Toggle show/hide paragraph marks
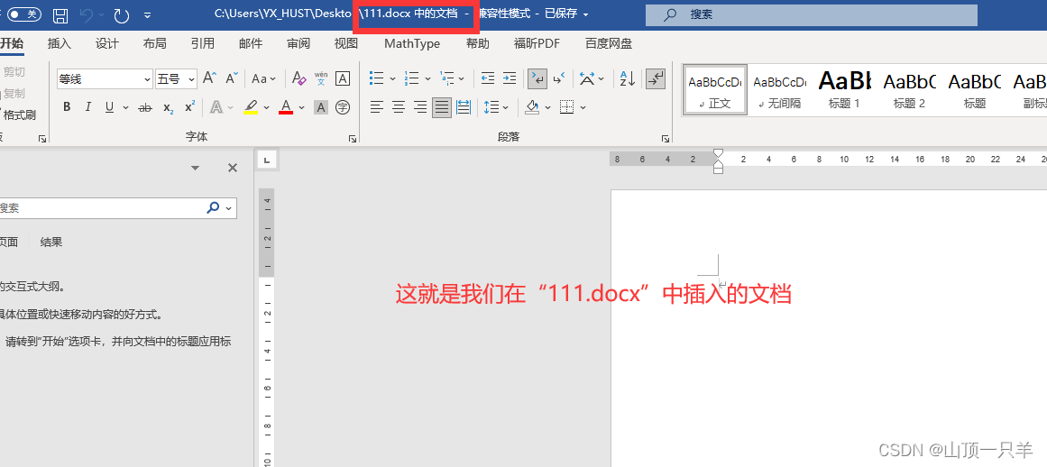 pyautogui.click(x=656, y=78)
